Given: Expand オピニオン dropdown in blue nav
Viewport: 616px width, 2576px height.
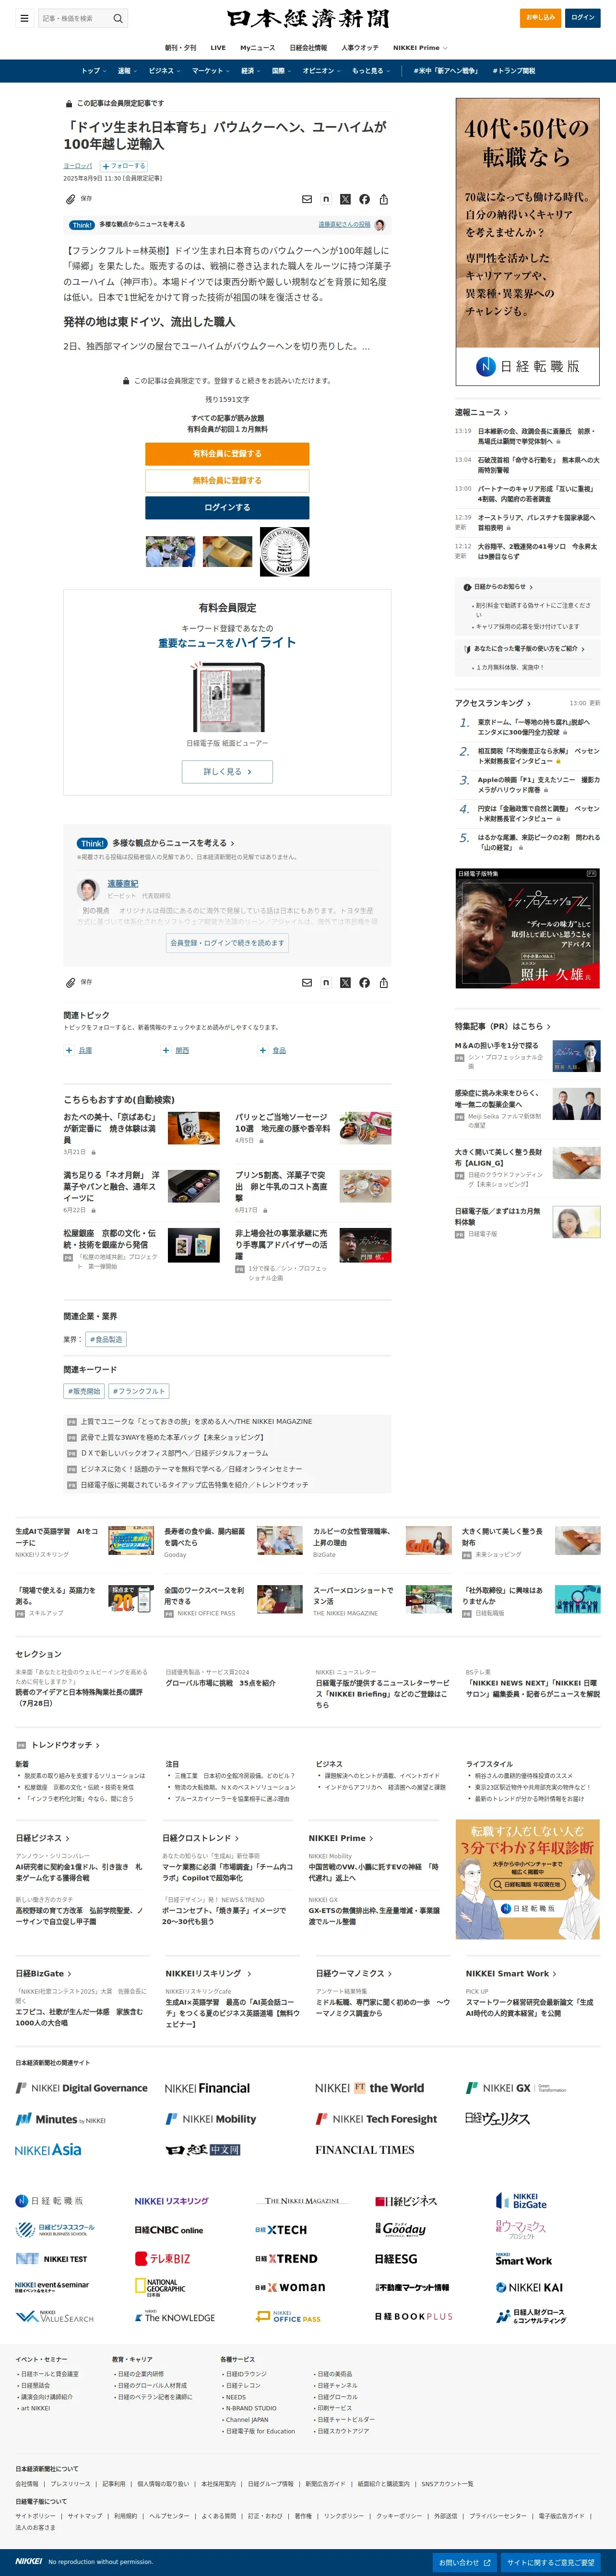Looking at the screenshot, I should pyautogui.click(x=321, y=71).
